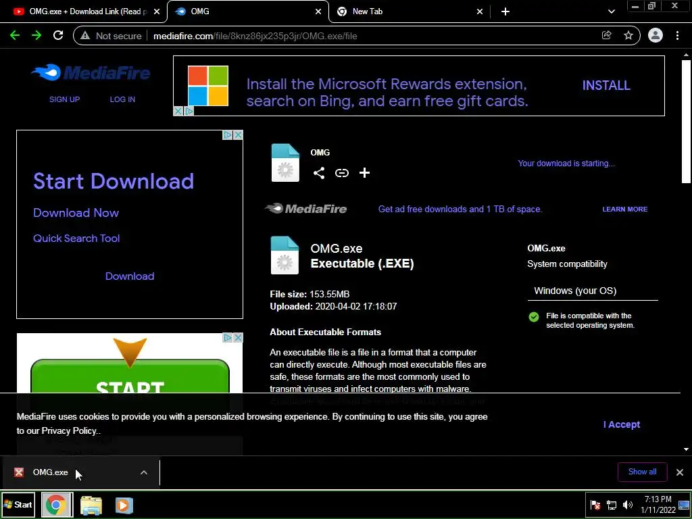
Task: Close the downloads bar
Action: point(680,472)
